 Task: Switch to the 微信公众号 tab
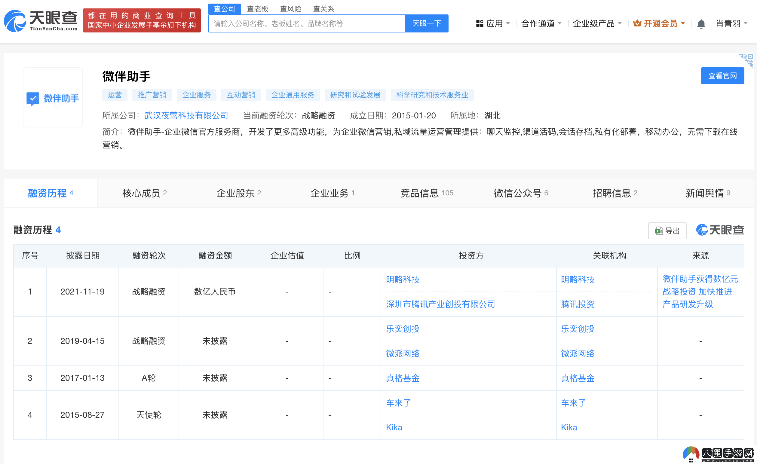[521, 193]
